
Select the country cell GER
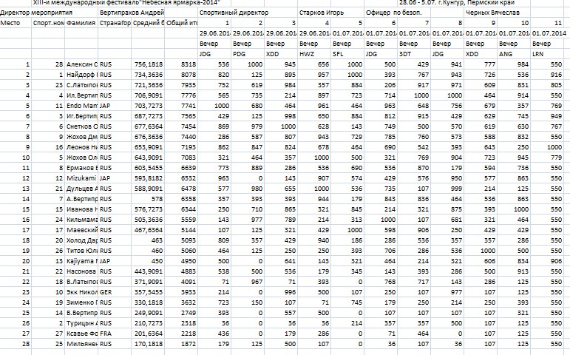(x=115, y=292)
